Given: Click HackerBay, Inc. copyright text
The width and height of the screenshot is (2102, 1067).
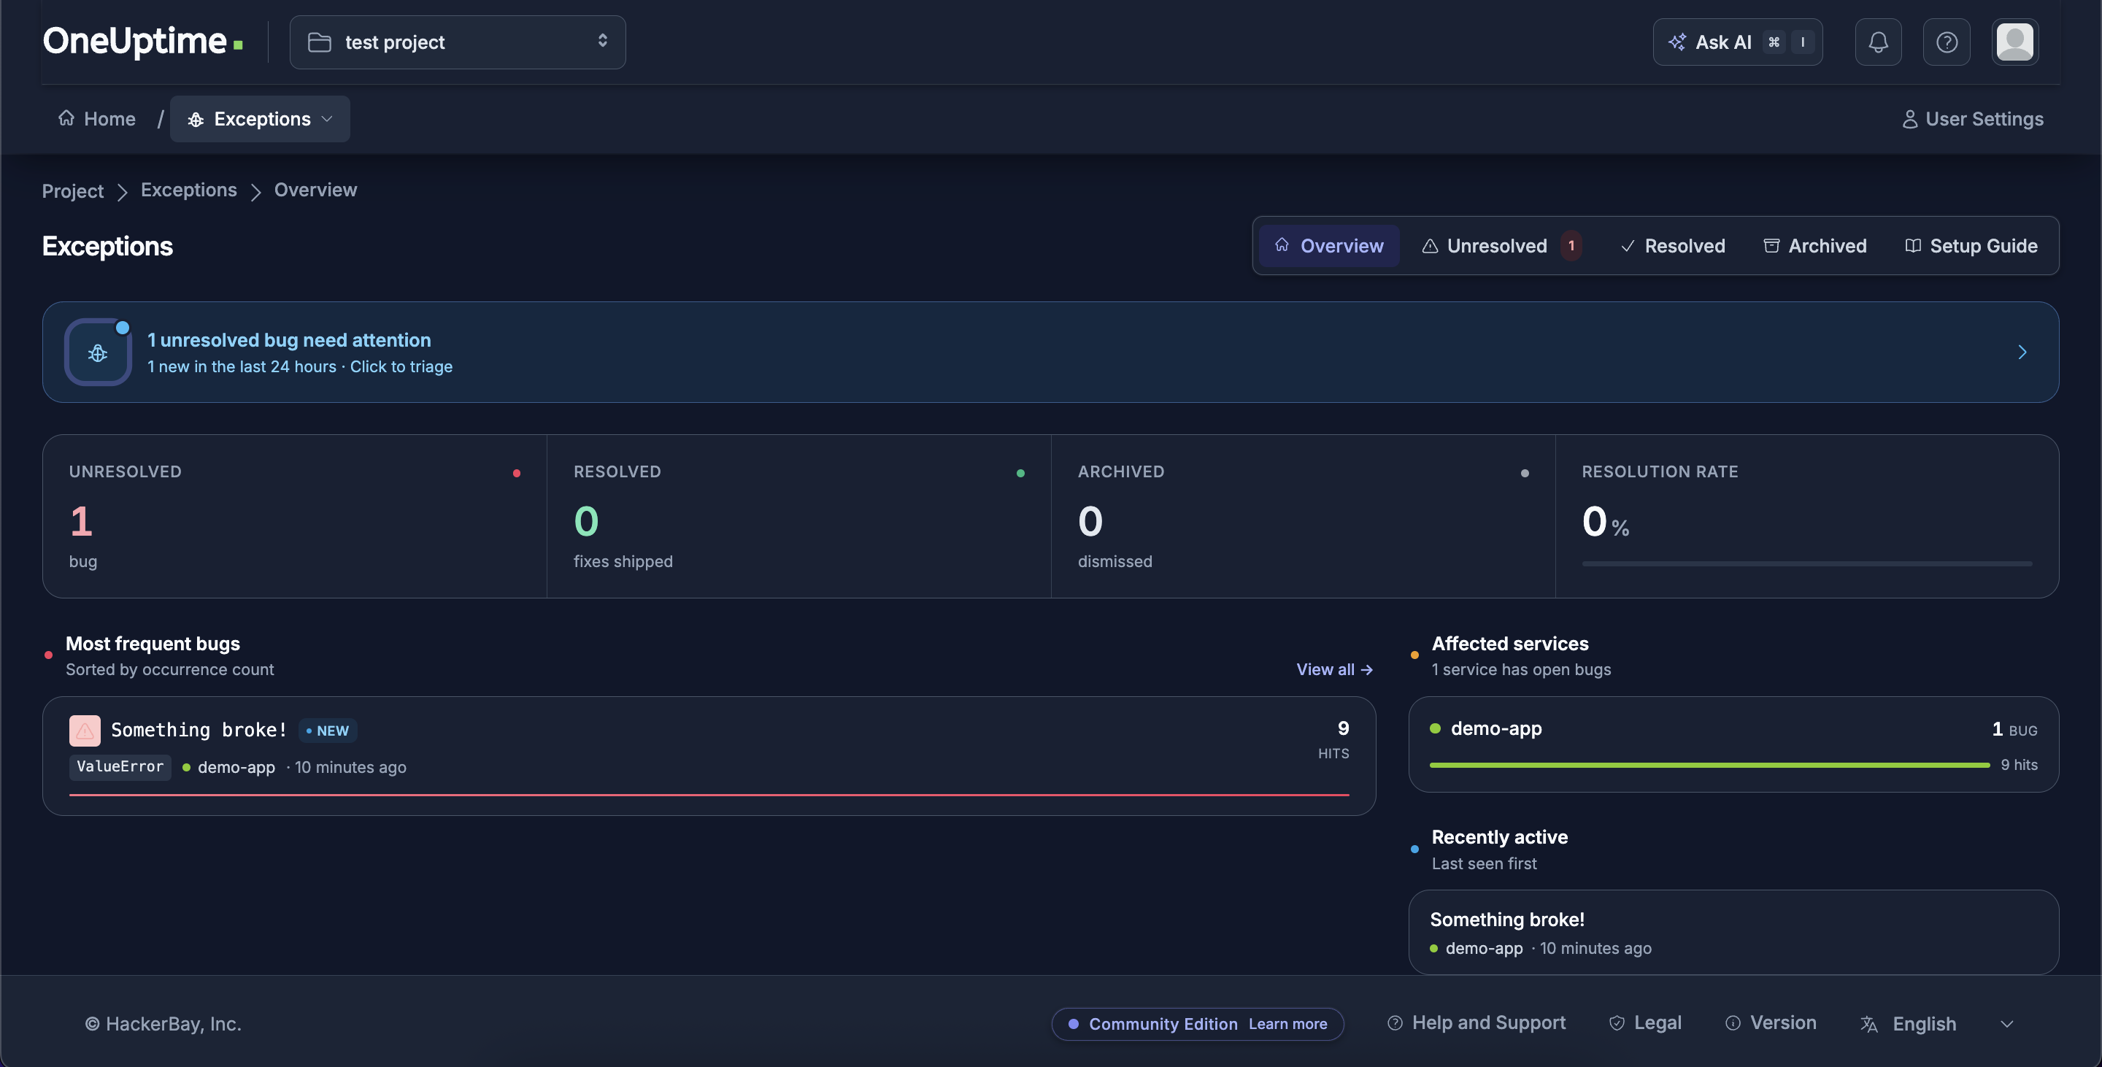Looking at the screenshot, I should pos(163,1024).
